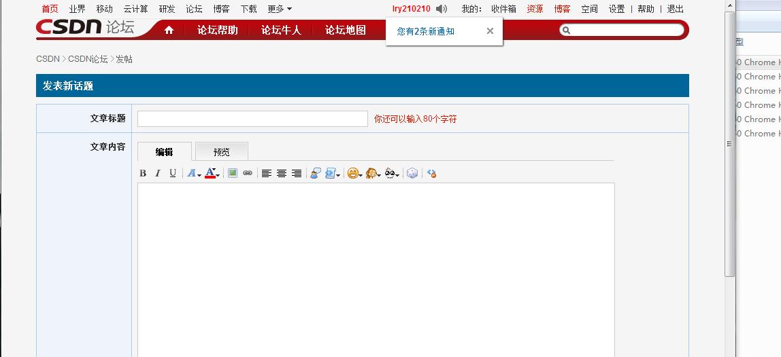Open 论坛帮助 in the navigation bar
The image size is (781, 357).
[x=217, y=30]
